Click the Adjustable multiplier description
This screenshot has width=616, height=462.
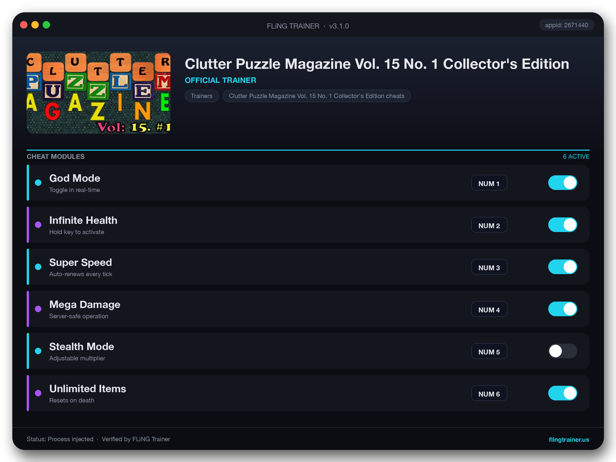[77, 358]
